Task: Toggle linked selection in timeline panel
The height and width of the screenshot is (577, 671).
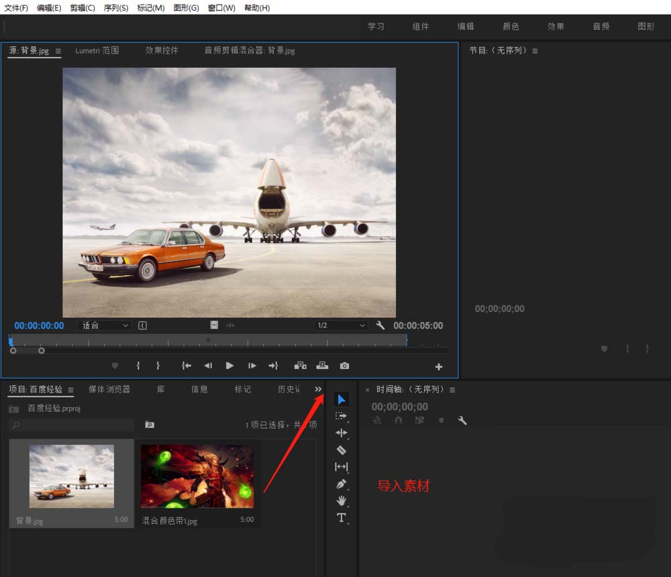Action: (x=419, y=420)
